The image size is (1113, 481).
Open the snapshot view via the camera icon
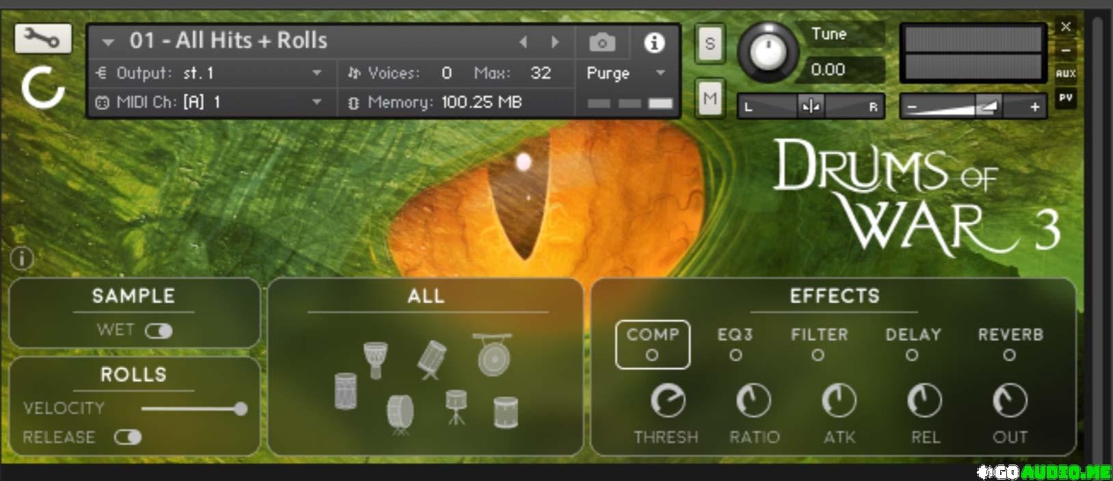coord(602,43)
